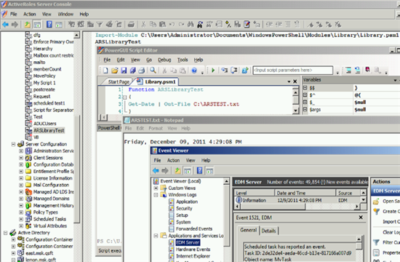Image resolution: width=400 pixels, height=262 pixels.
Task: Expand Custom Views in Event Viewer tree
Action: pos(156,188)
